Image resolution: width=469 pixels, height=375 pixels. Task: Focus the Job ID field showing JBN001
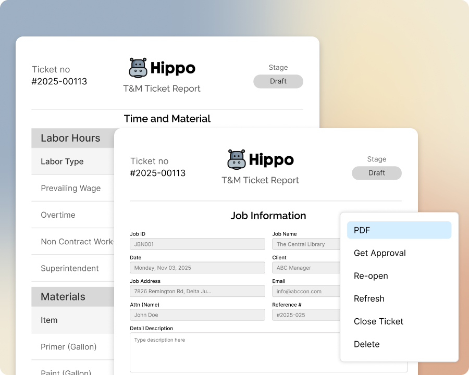click(x=198, y=244)
